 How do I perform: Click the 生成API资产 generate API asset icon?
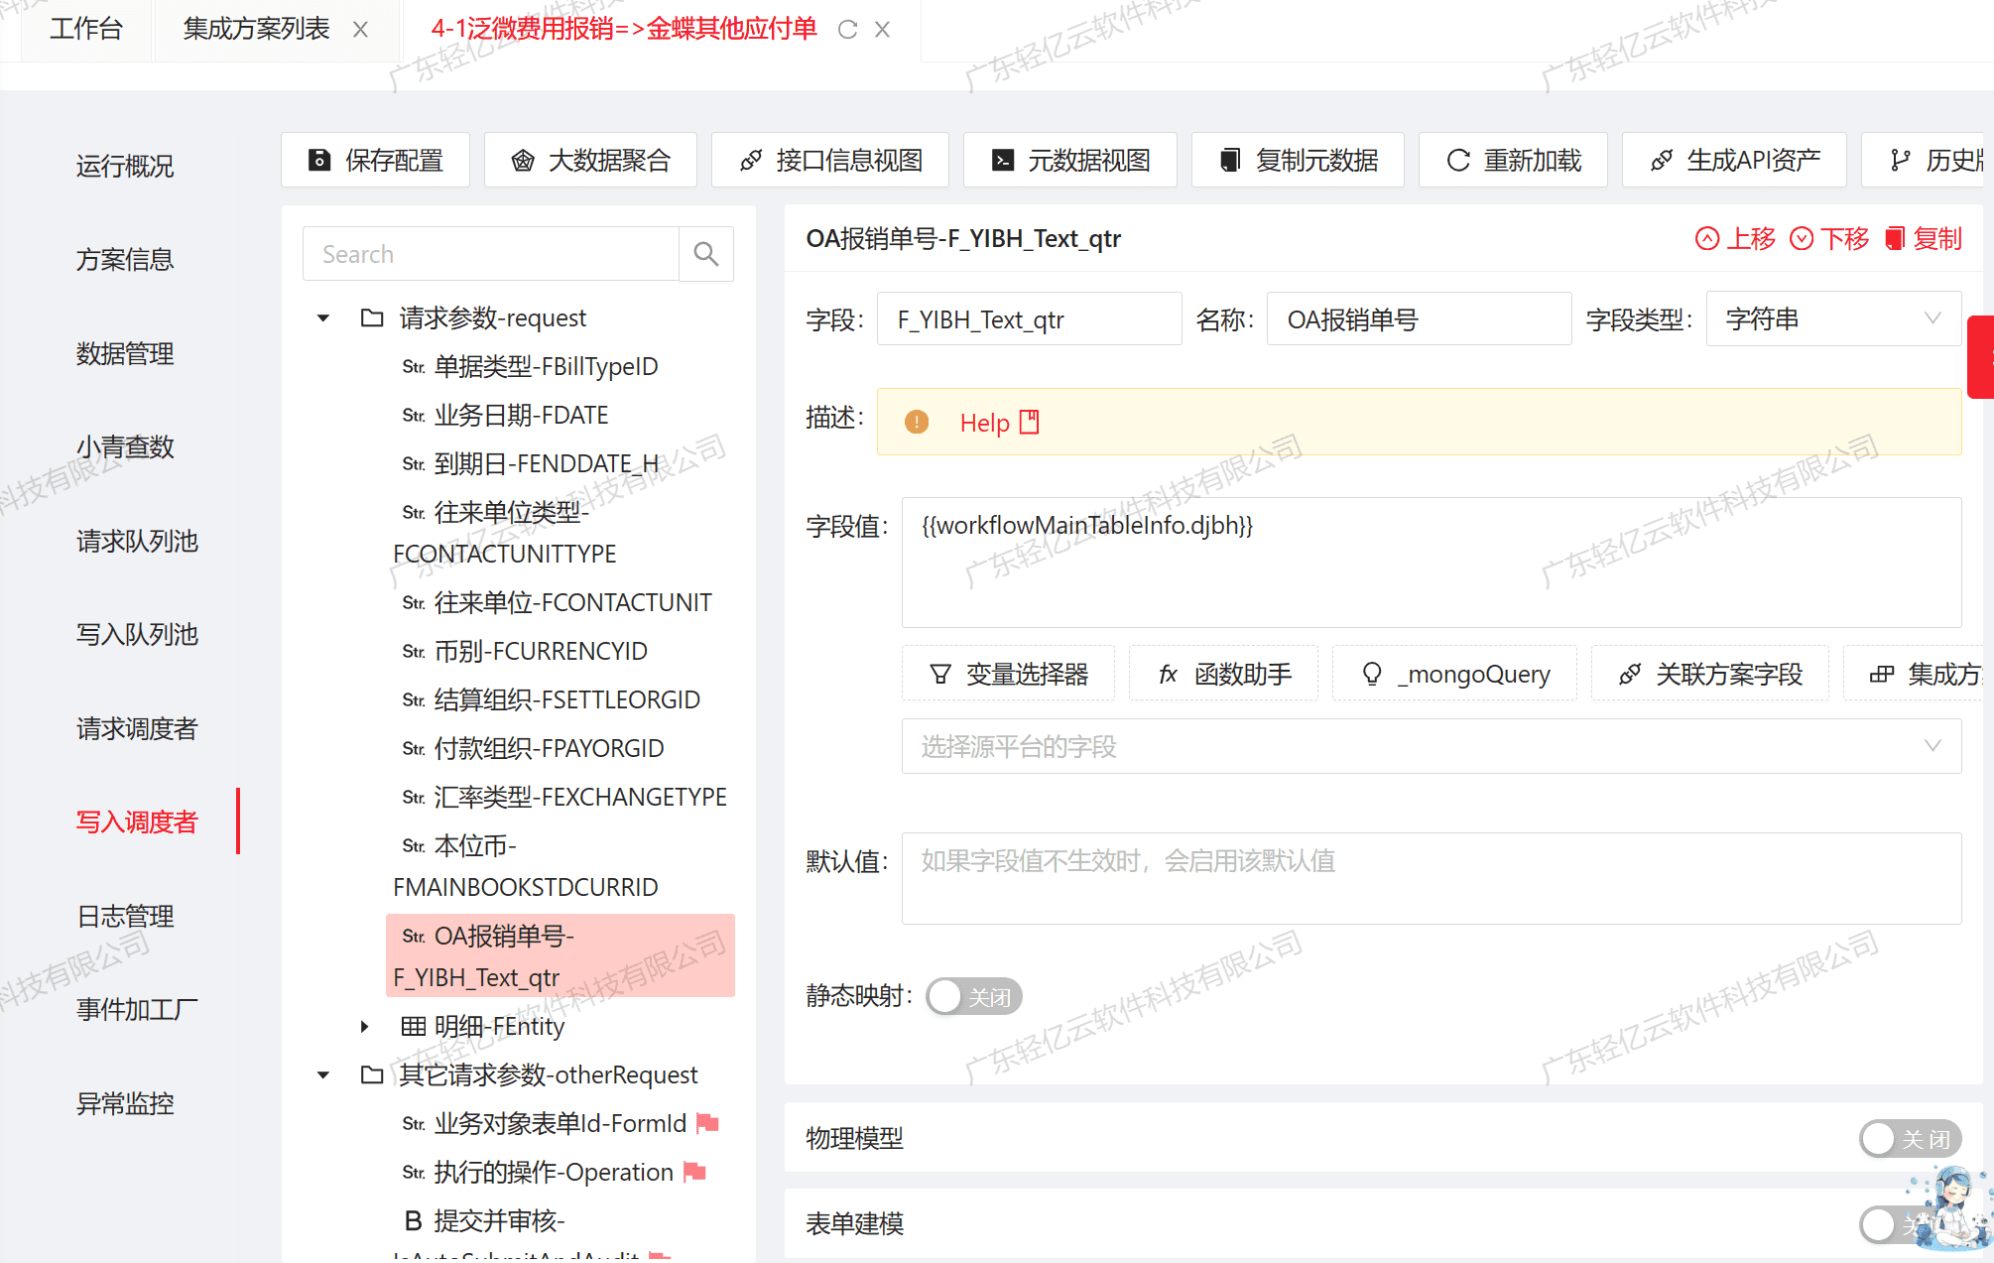1659,162
